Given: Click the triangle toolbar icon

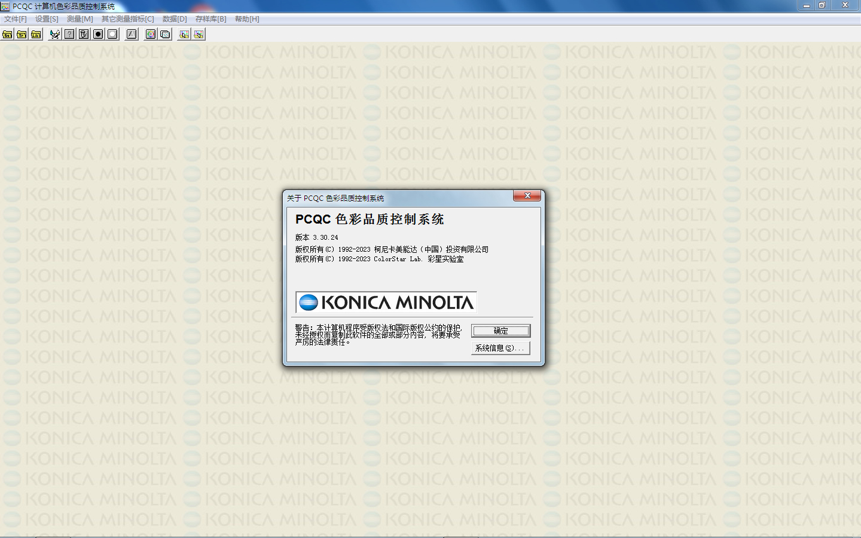Looking at the screenshot, I should [x=132, y=34].
